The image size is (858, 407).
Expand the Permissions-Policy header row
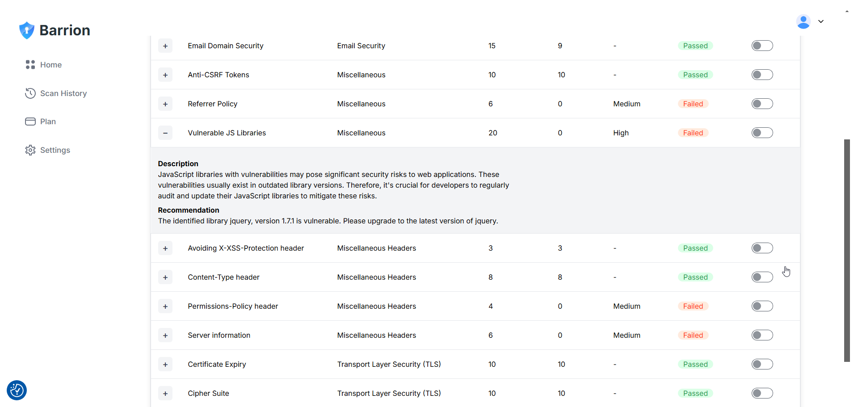[x=165, y=306]
